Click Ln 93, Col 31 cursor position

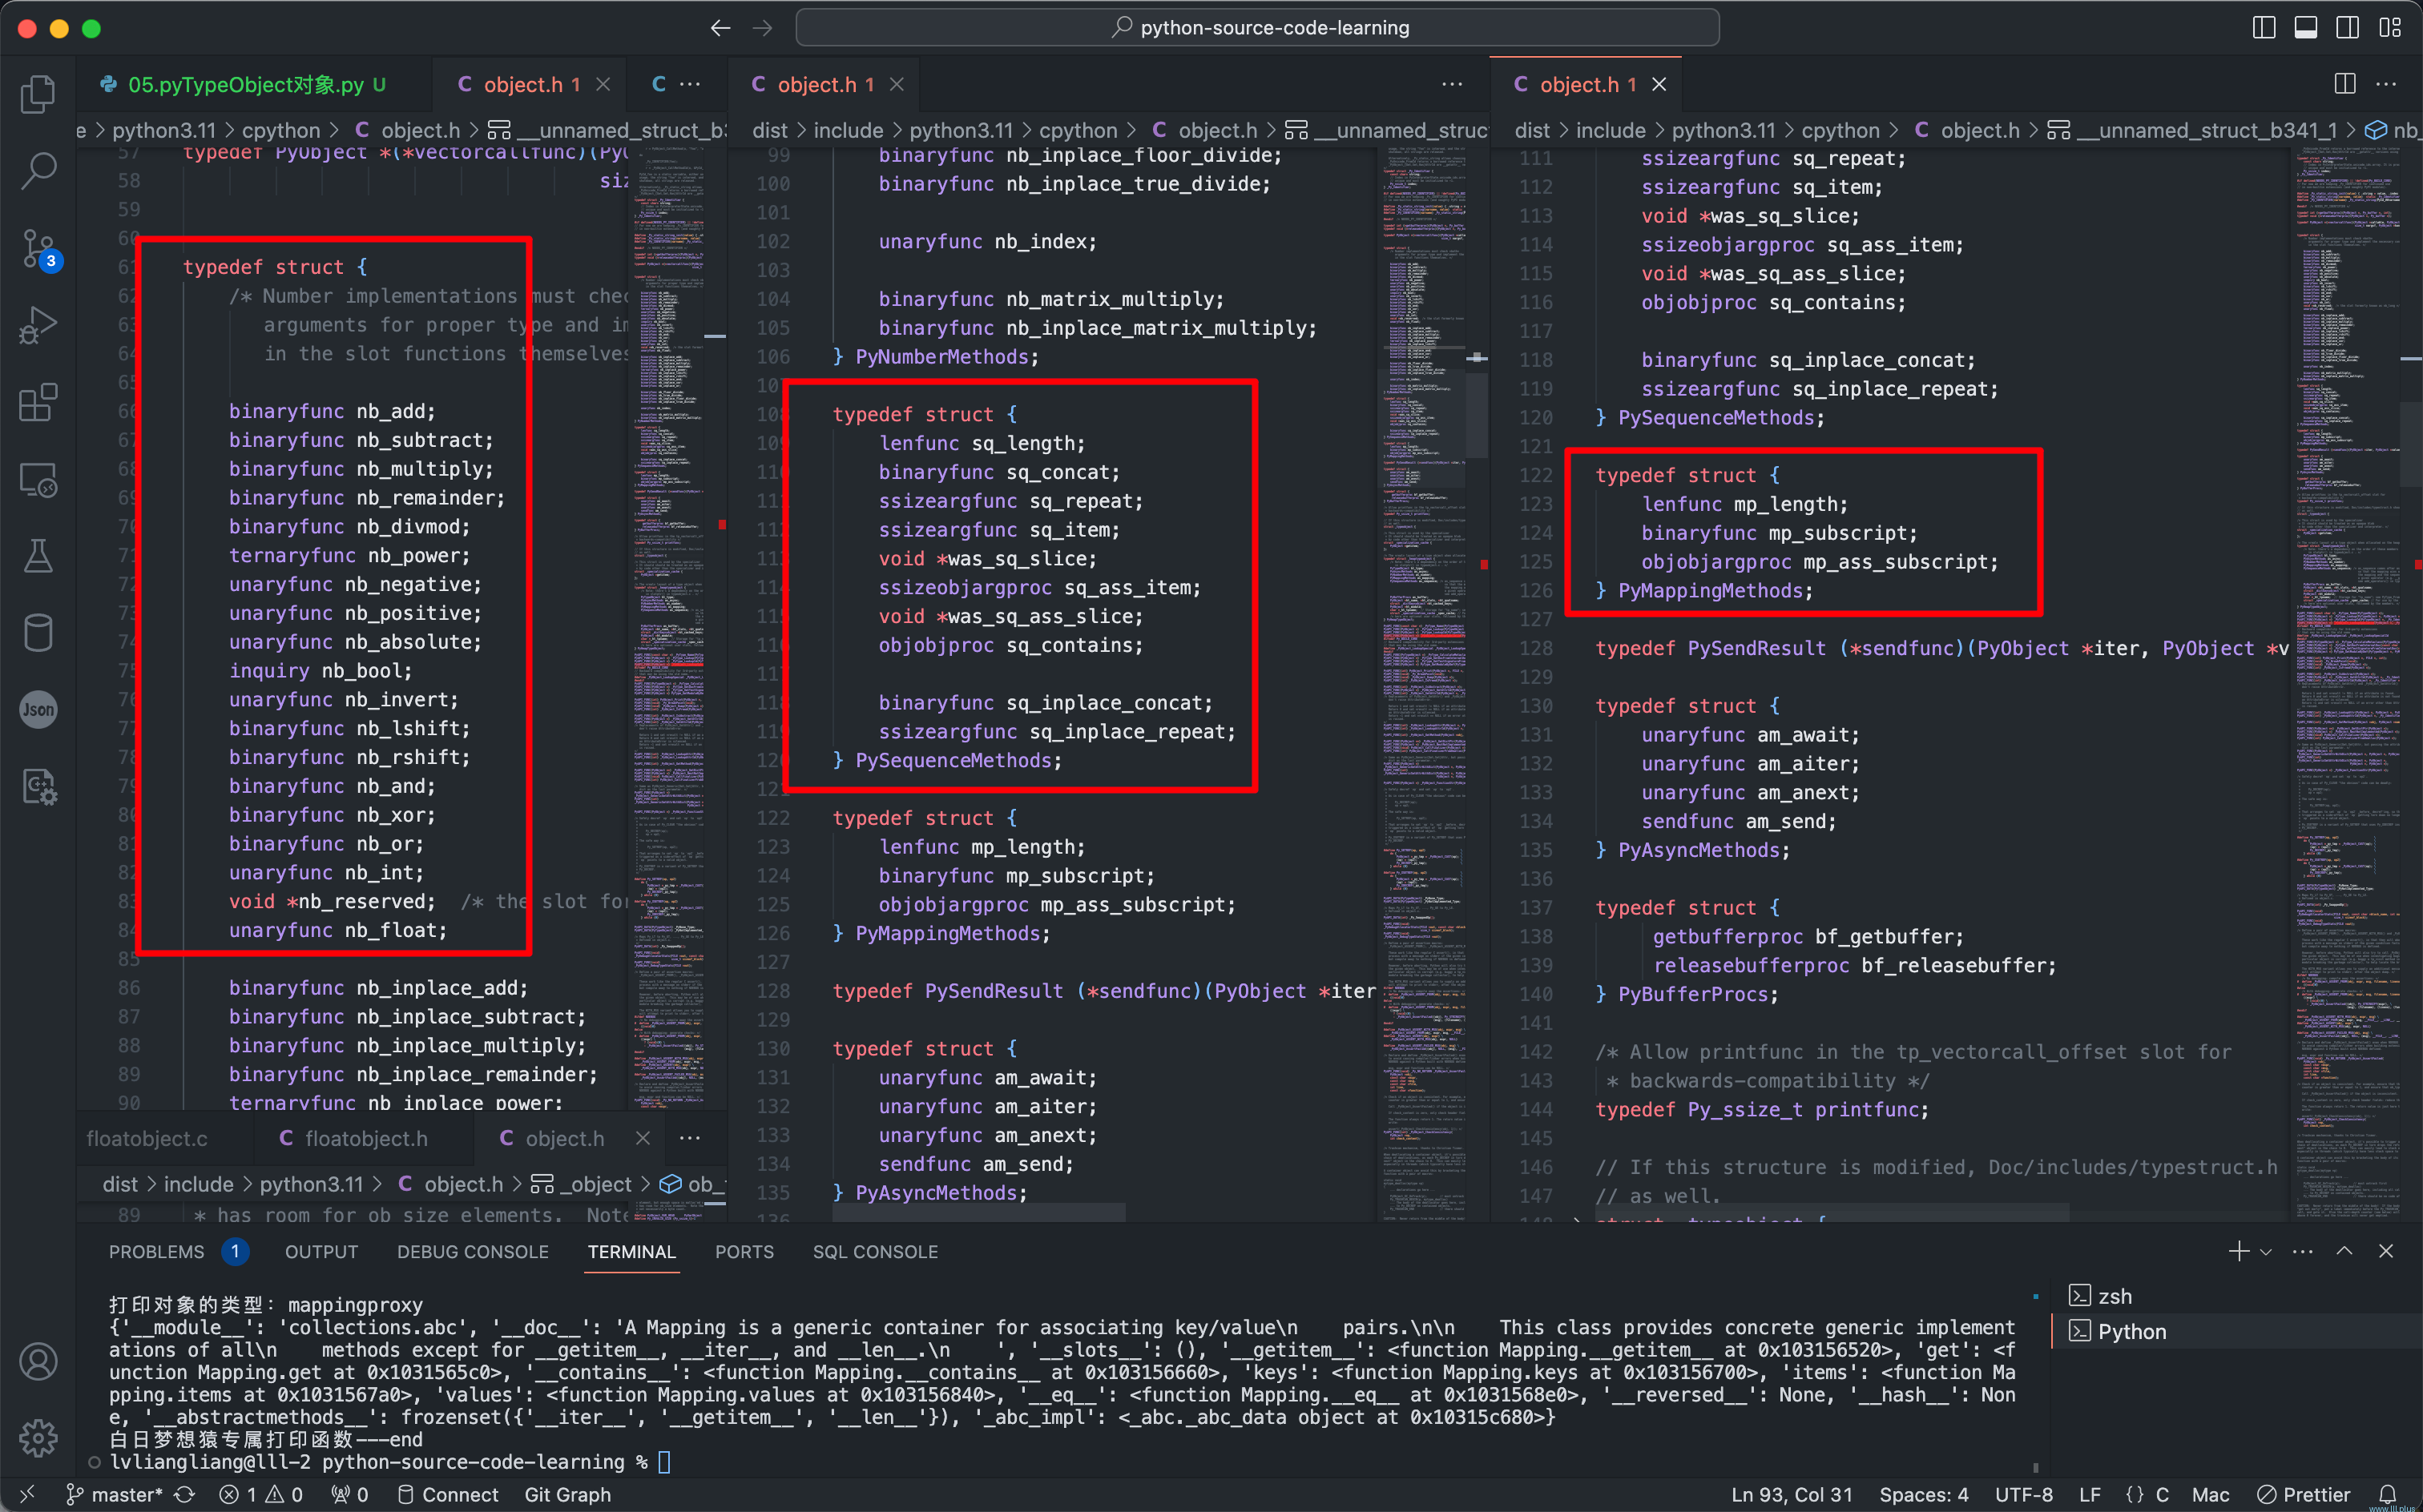(1791, 1494)
